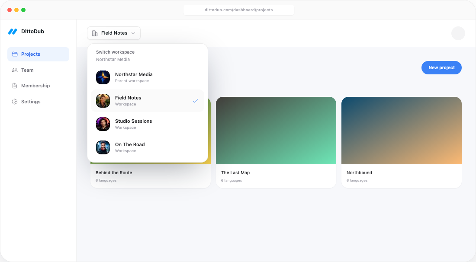Click the Behind the Route project title

click(114, 173)
